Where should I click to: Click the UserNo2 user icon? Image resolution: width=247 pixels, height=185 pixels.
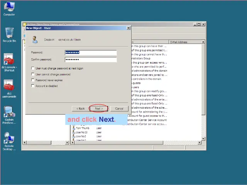coord(74,136)
